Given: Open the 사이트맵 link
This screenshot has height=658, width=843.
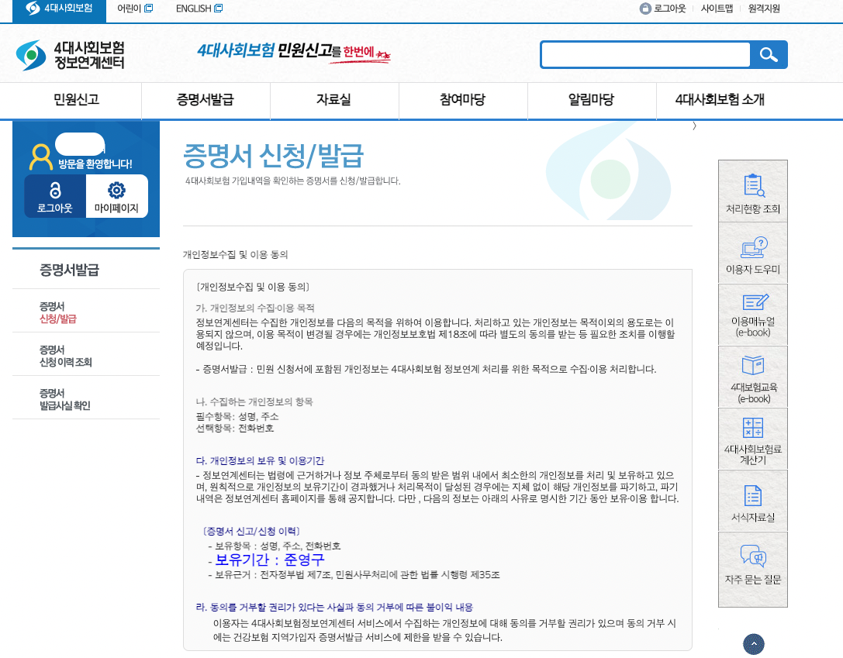Looking at the screenshot, I should (x=717, y=9).
